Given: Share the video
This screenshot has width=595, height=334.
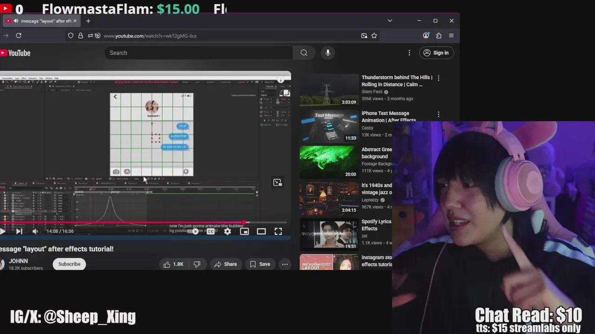Looking at the screenshot, I should [x=225, y=264].
